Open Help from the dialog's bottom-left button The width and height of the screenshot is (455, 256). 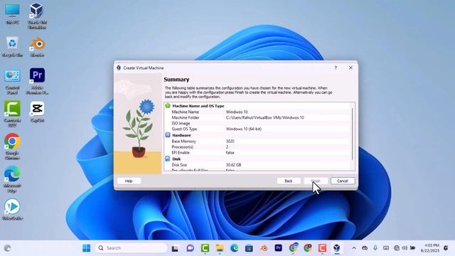coord(129,181)
